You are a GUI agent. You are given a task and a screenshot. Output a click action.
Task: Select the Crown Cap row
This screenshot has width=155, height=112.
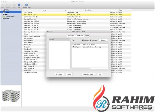click(34, 45)
